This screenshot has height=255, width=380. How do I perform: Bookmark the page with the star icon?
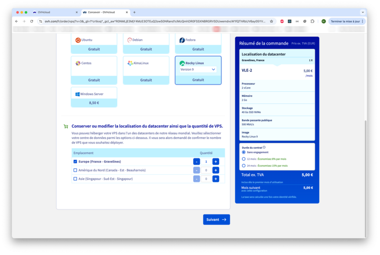tap(271, 21)
